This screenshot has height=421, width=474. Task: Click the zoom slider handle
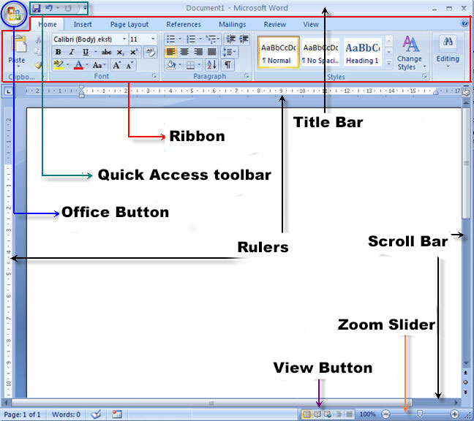click(420, 414)
